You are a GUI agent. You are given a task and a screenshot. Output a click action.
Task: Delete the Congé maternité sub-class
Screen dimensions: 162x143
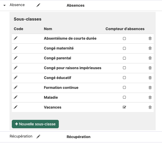coord(150,48)
